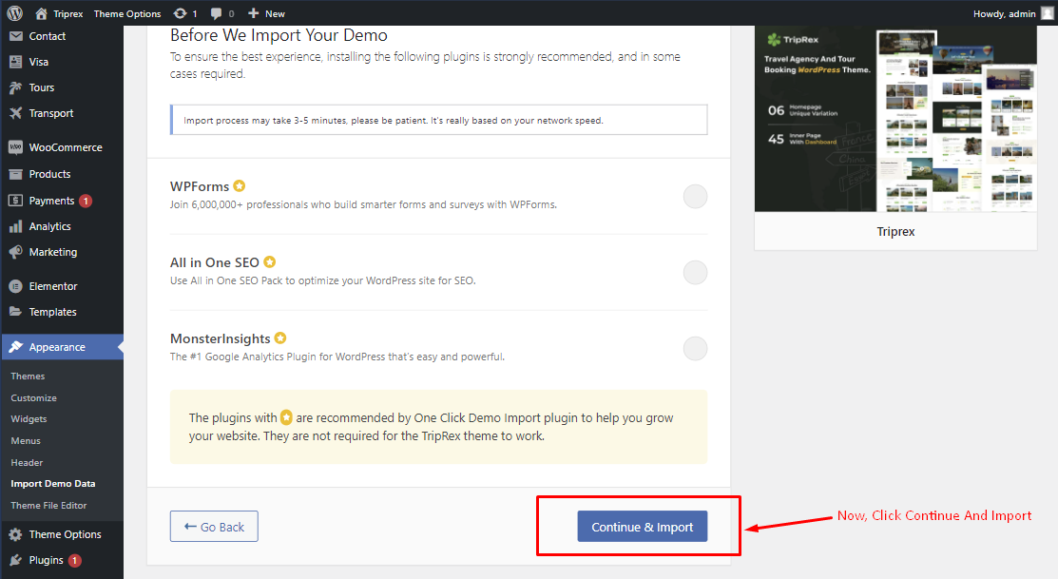Image resolution: width=1058 pixels, height=579 pixels.
Task: Click the WooCommerce logo icon
Action: tap(16, 147)
